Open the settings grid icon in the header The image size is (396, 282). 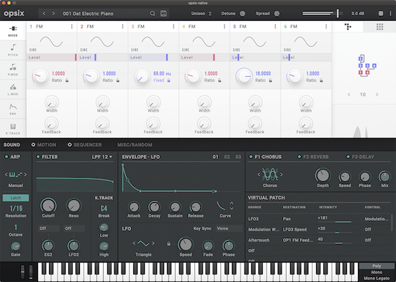tap(381, 14)
